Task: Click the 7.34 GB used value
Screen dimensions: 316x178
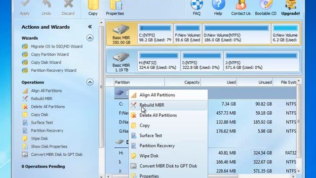Action: (x=229, y=104)
